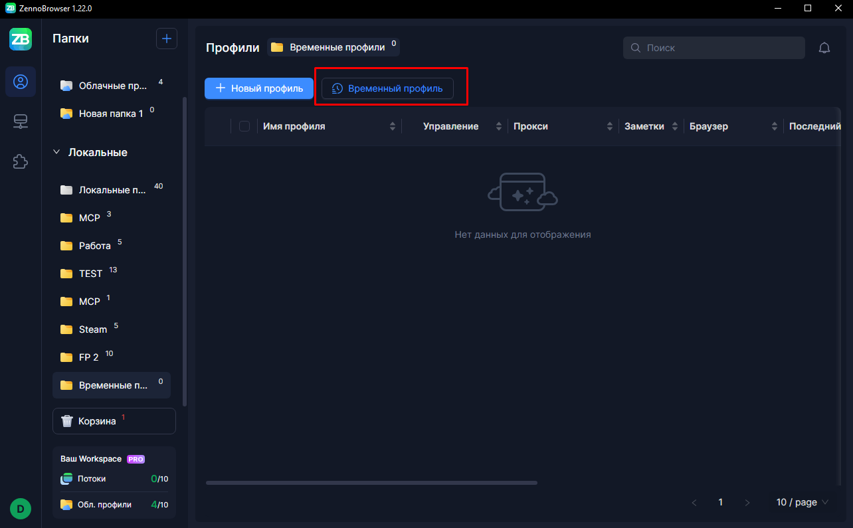The height and width of the screenshot is (528, 853).
Task: Click the cloud folder icon of Облачные профили
Action: [x=66, y=86]
